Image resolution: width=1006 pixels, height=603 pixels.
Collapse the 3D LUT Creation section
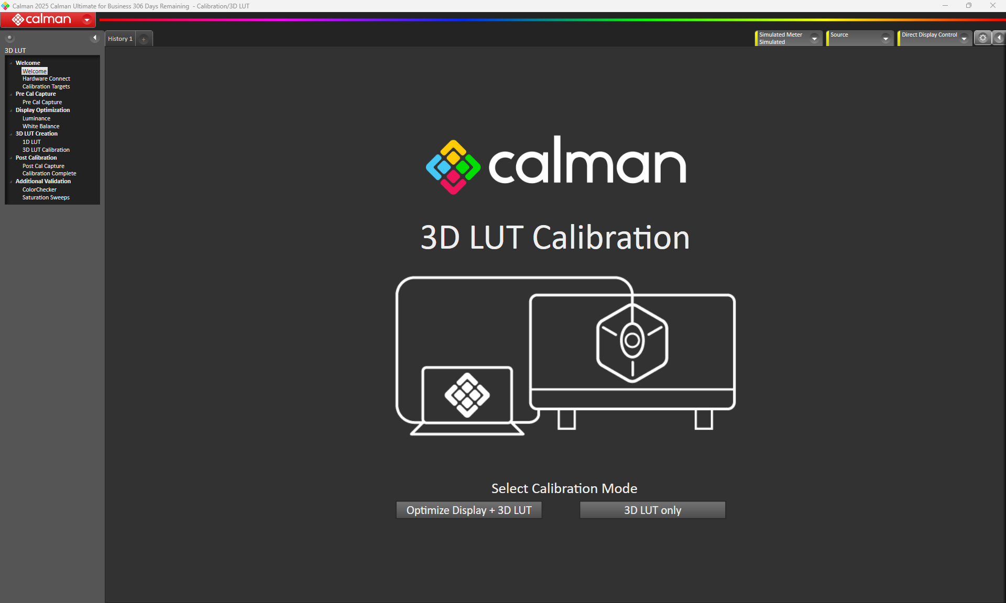(11, 134)
